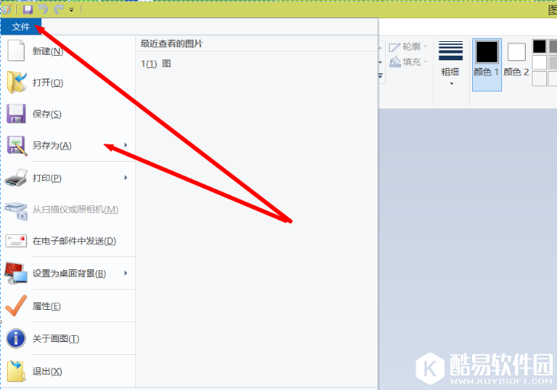This screenshot has width=557, height=390.
Task: Click the 另存为(A) save-as icon
Action: 16,146
